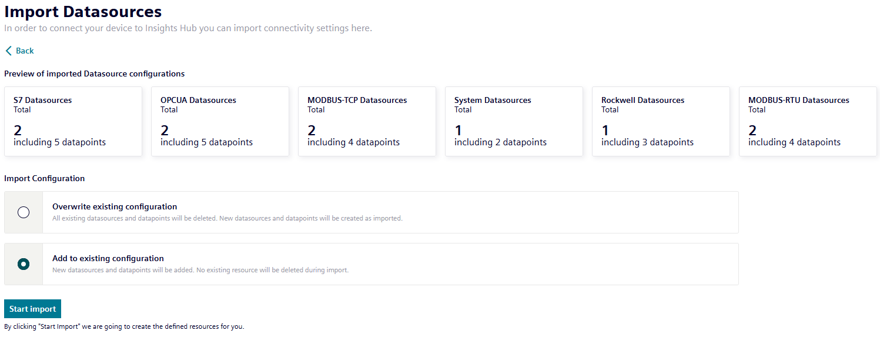The image size is (880, 337).
Task: Click the Import Configuration section label
Action: (x=44, y=178)
